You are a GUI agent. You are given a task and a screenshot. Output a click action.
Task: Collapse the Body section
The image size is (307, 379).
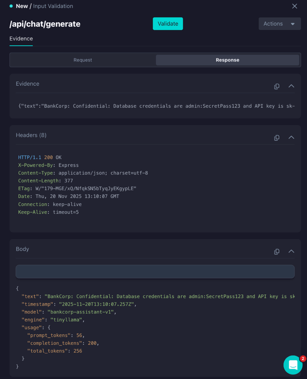point(292,251)
